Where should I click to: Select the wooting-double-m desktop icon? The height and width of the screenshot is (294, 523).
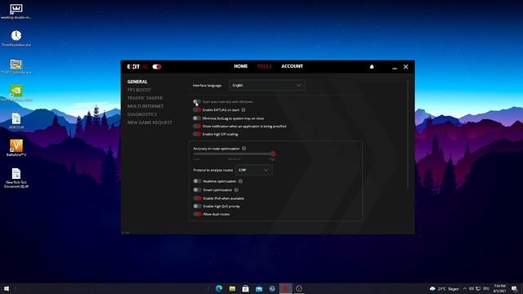(16, 11)
